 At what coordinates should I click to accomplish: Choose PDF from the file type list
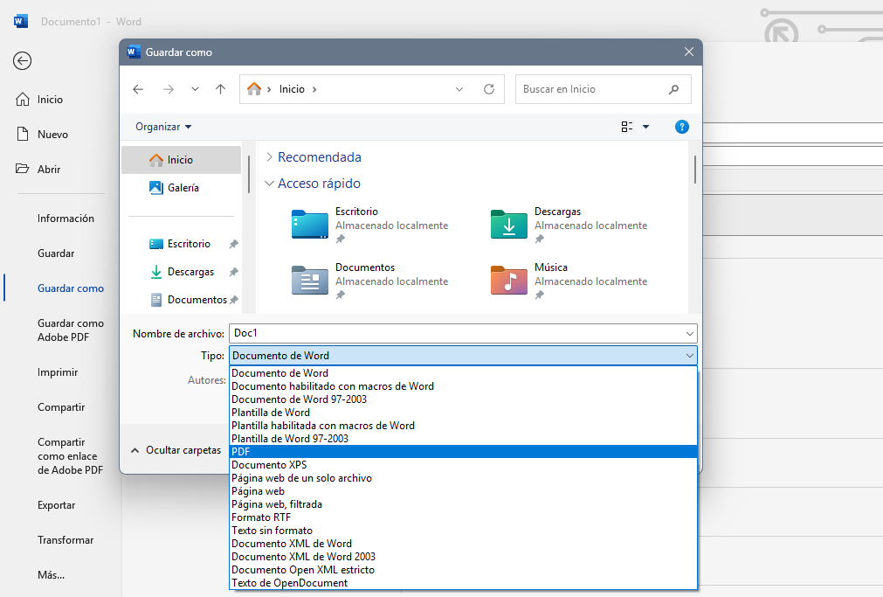point(463,452)
